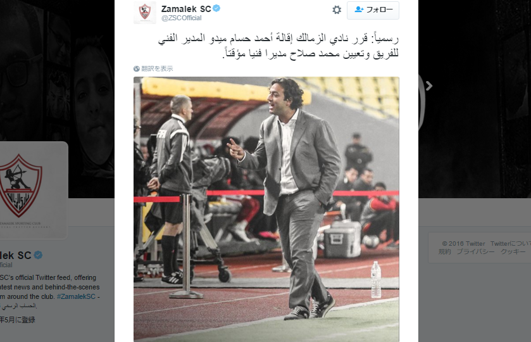The image size is (531, 342).
Task: Open the クッキー cookies link
Action: tap(513, 251)
